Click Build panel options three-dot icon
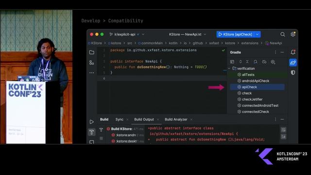The image size is (311, 175). (276, 119)
